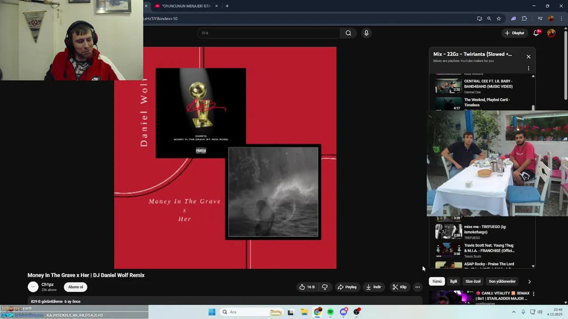
Task: Open Chrome media controls icon
Action: pyautogui.click(x=540, y=19)
